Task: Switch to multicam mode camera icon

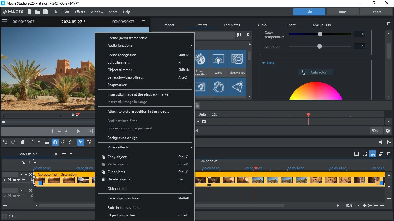Action: [381, 154]
